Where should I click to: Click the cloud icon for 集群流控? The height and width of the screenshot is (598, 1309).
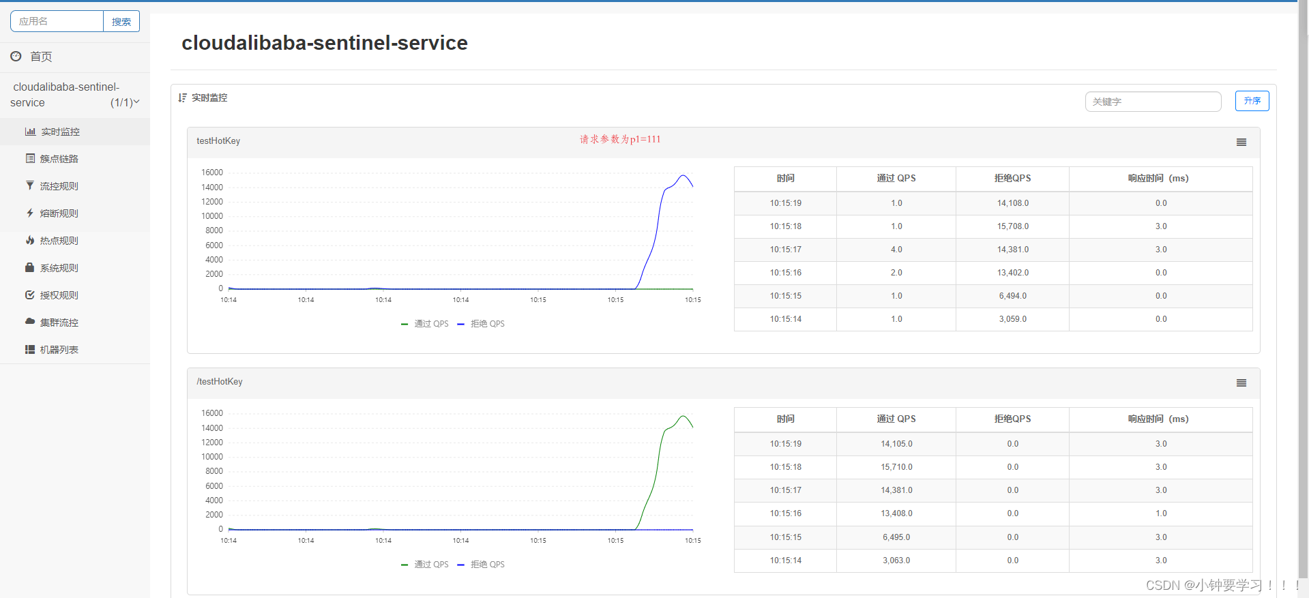pyautogui.click(x=30, y=321)
